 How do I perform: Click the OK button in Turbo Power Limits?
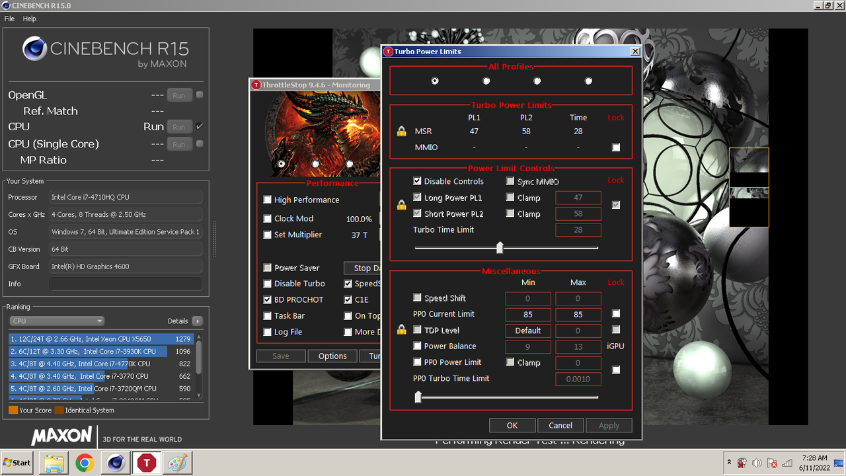(x=512, y=425)
